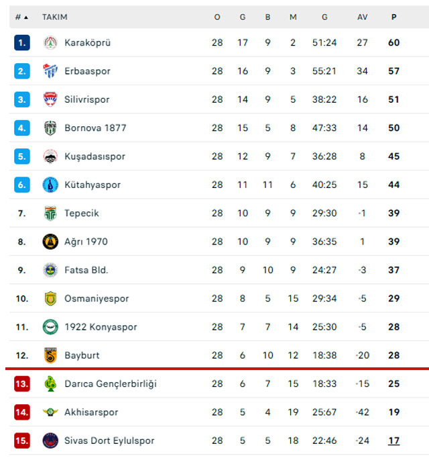Click the Kuşadasıspor team crest
This screenshot has width=429, height=458.
[x=50, y=156]
